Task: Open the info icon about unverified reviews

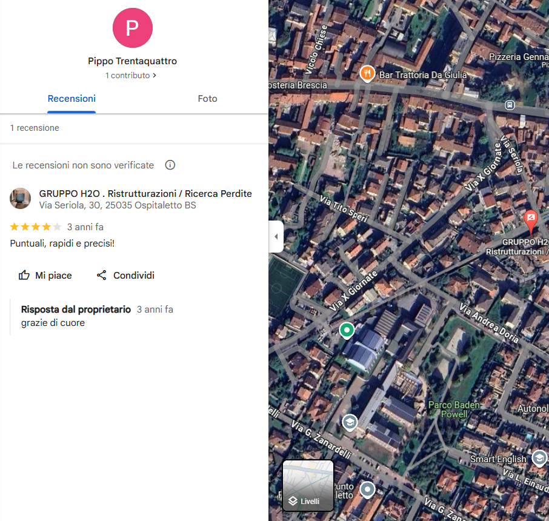Action: pos(170,165)
